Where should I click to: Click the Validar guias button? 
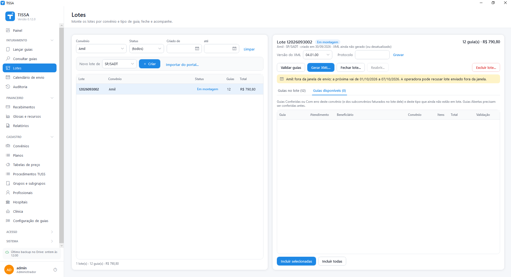[x=291, y=68]
